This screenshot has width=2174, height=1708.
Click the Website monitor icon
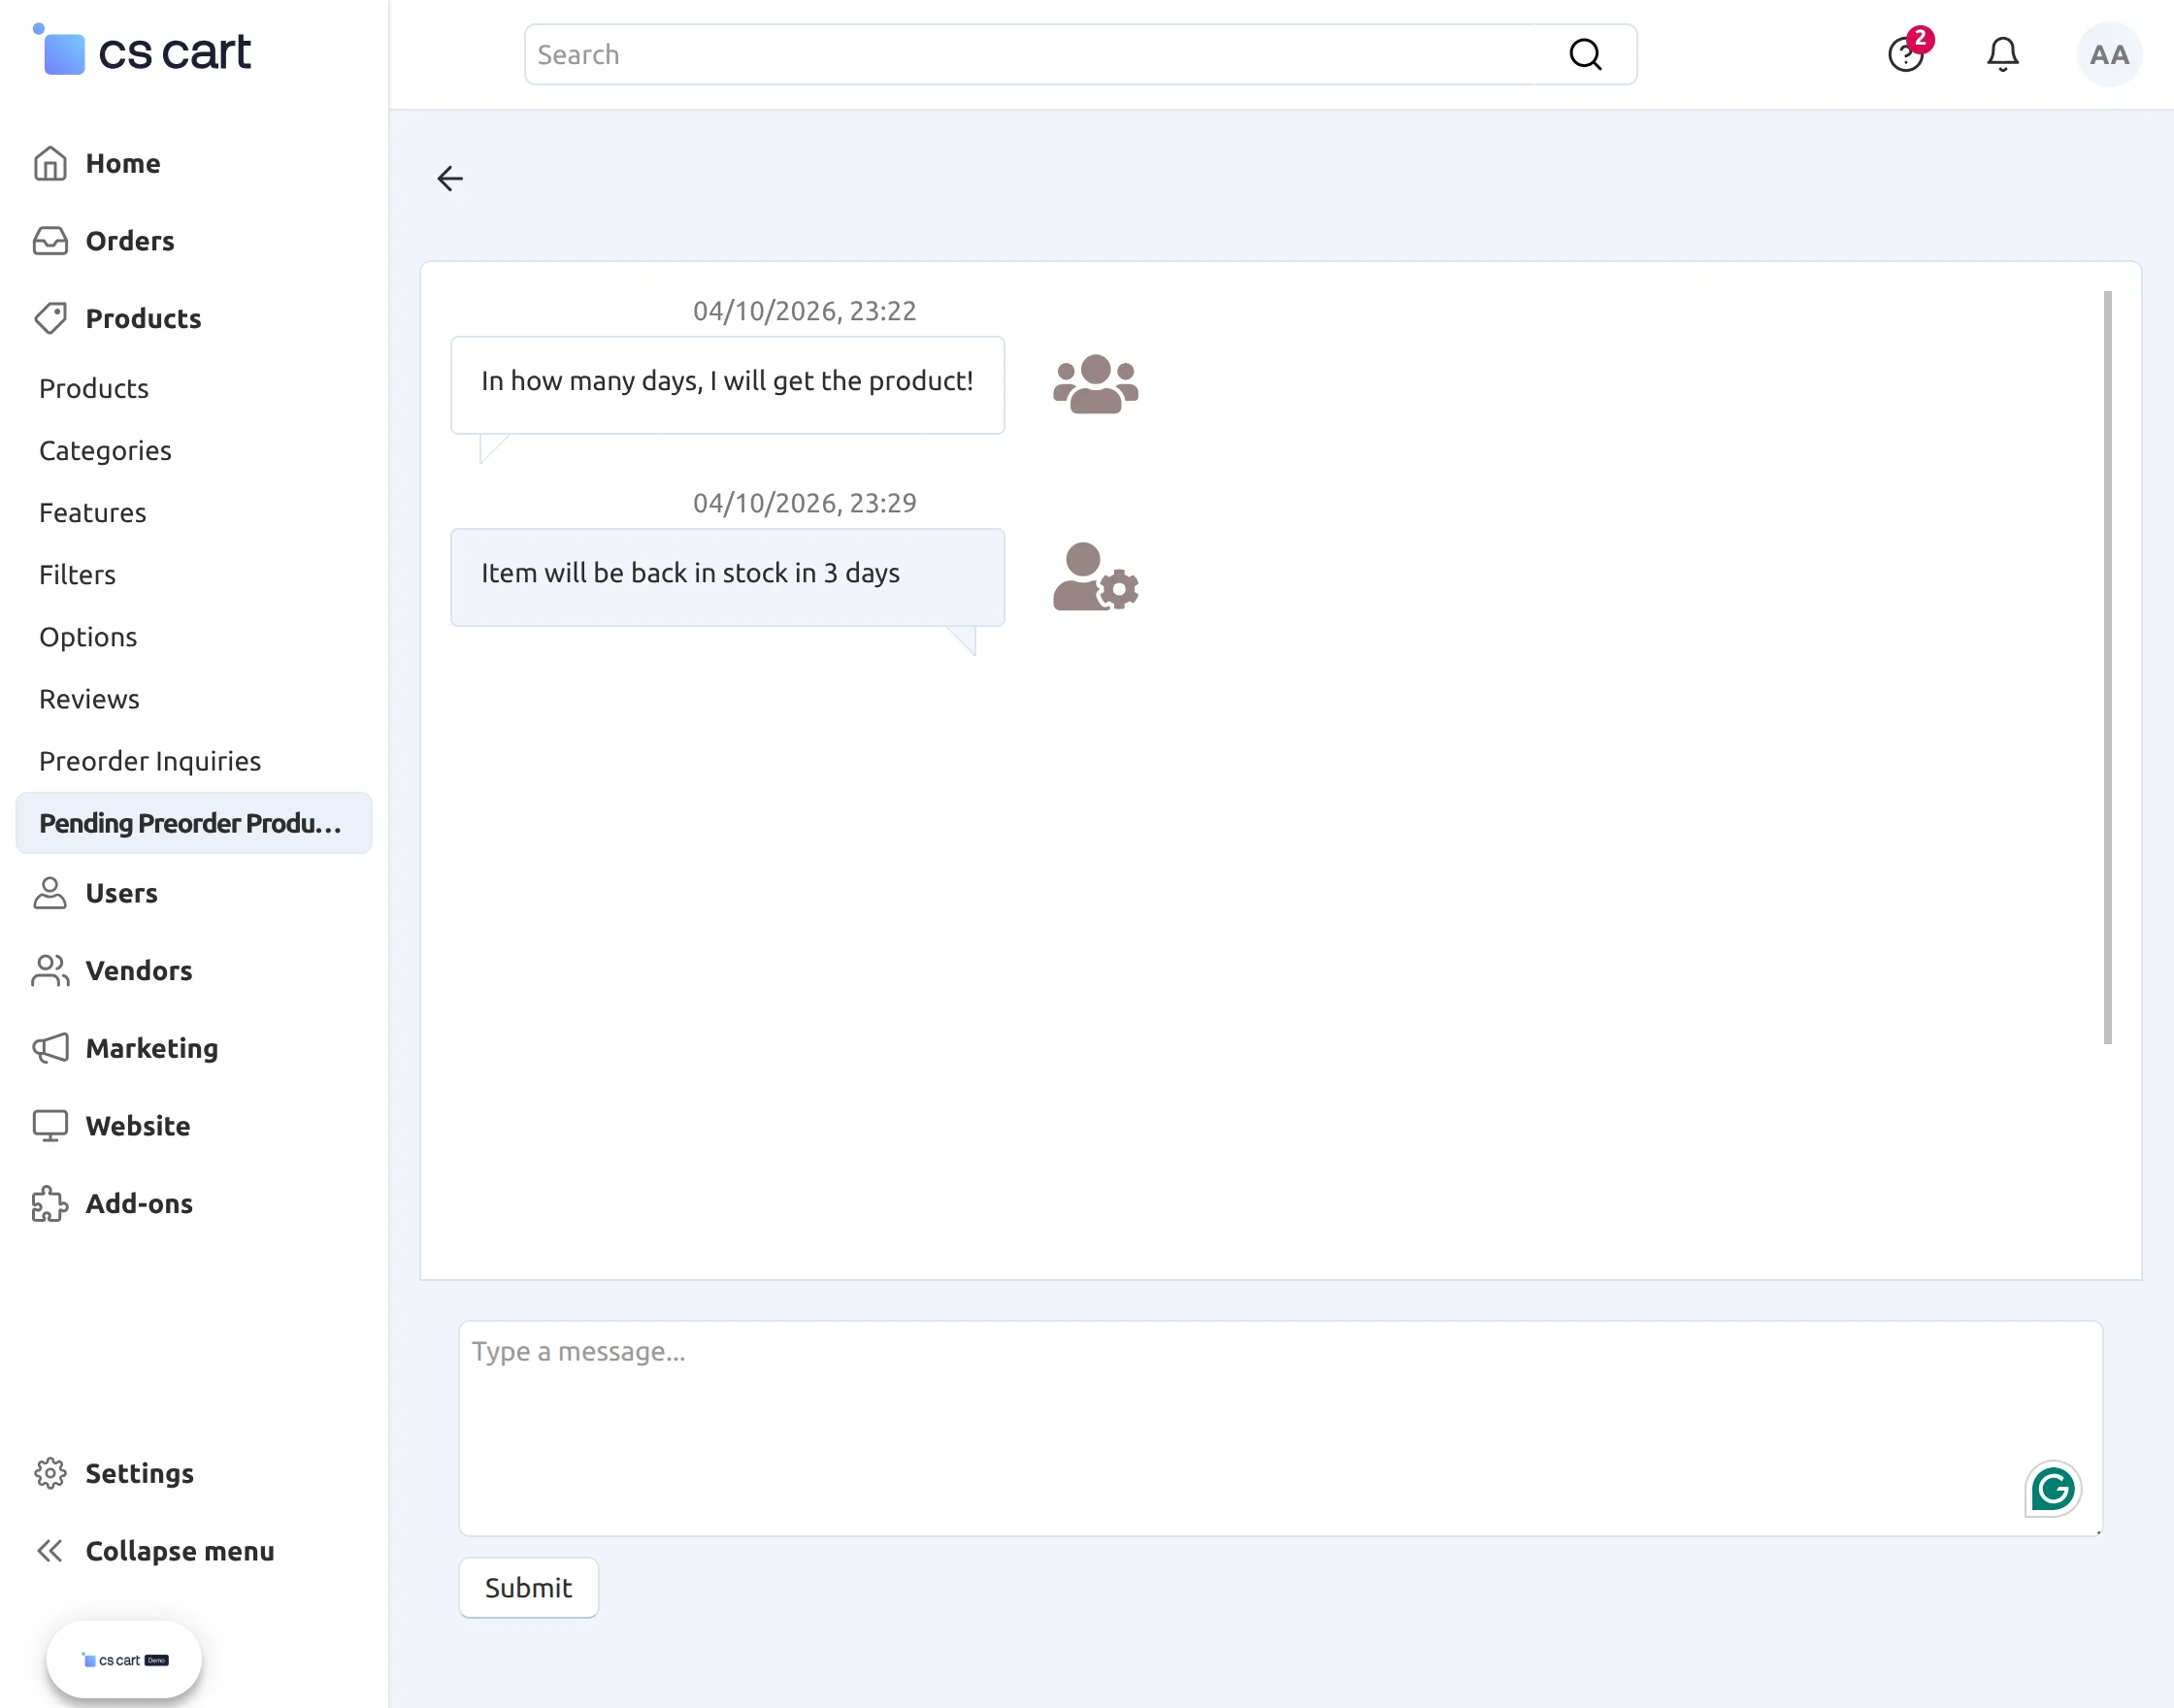pos(49,1125)
